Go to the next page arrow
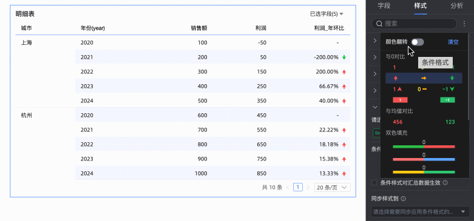474x221 pixels. [x=308, y=188]
